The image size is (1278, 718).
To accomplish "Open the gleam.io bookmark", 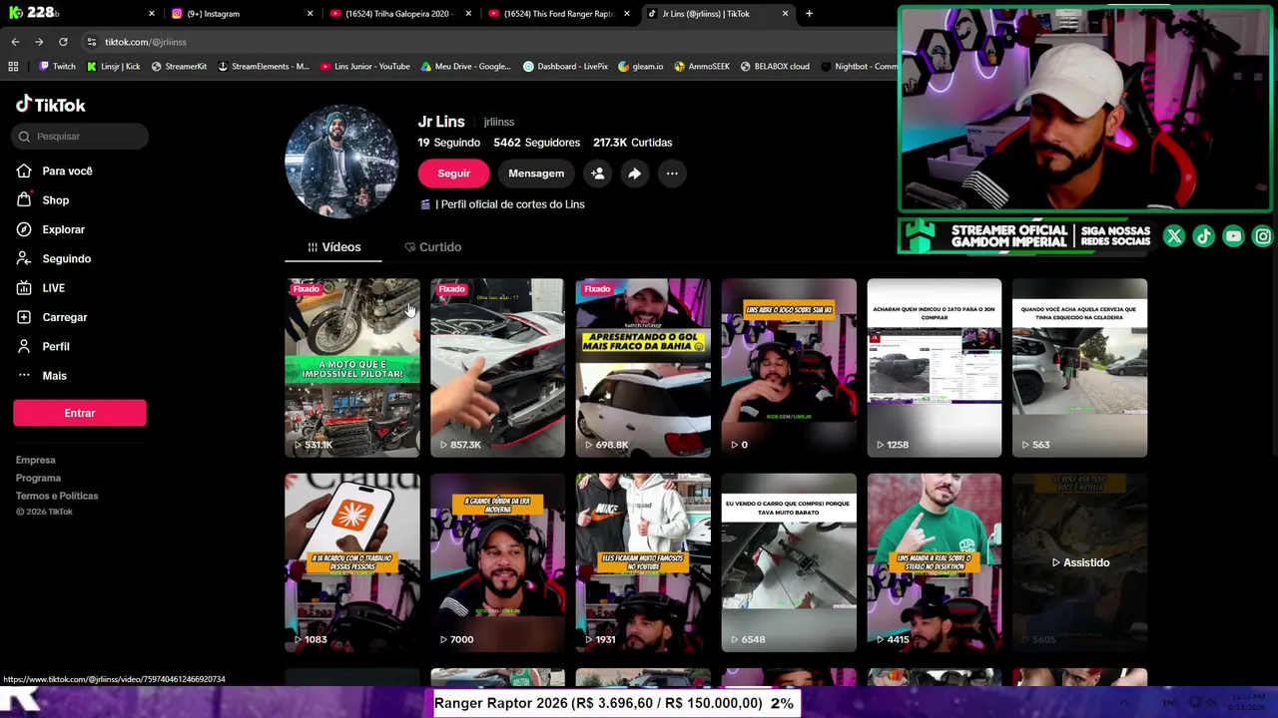I will 641,67.
